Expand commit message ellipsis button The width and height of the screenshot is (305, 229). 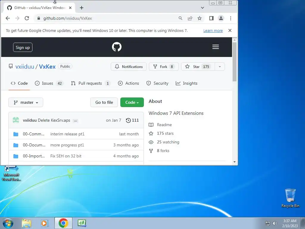pyautogui.click(x=75, y=121)
